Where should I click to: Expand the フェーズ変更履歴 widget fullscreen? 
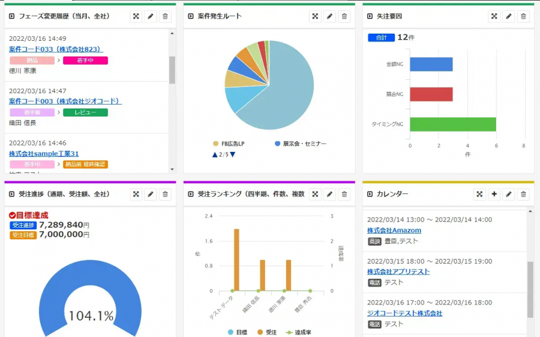point(136,16)
